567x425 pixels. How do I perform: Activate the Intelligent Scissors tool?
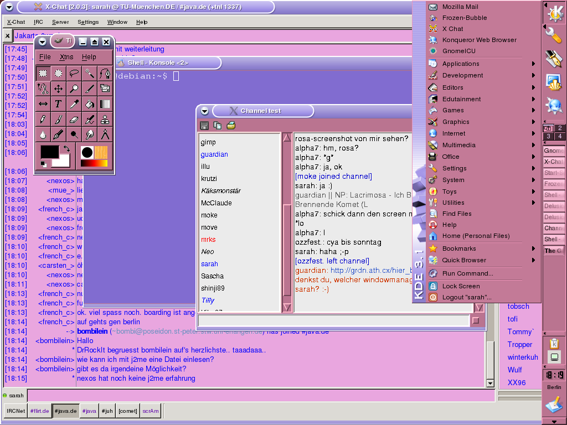coord(43,89)
